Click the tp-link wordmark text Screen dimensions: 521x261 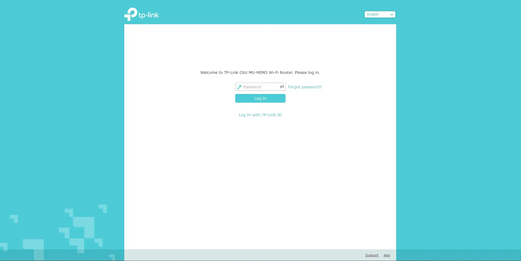[148, 15]
